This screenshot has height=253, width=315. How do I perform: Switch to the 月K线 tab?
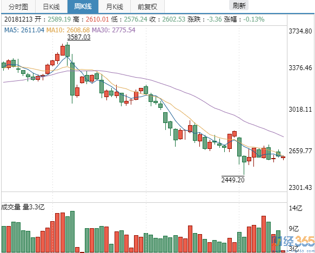coord(115,6)
